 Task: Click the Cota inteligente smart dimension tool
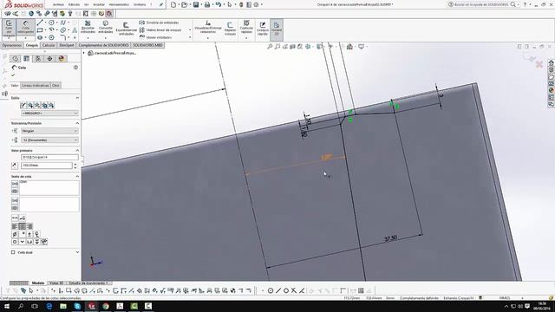(25, 29)
